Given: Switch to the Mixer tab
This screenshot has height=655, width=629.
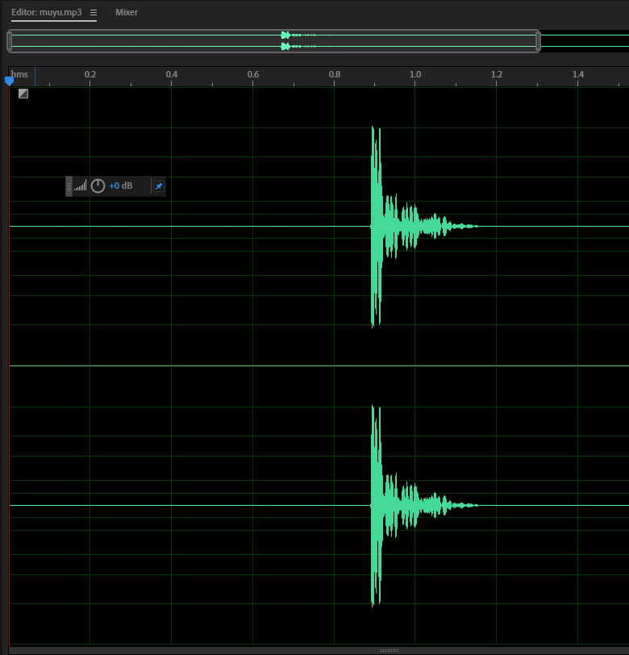Looking at the screenshot, I should [x=127, y=13].
